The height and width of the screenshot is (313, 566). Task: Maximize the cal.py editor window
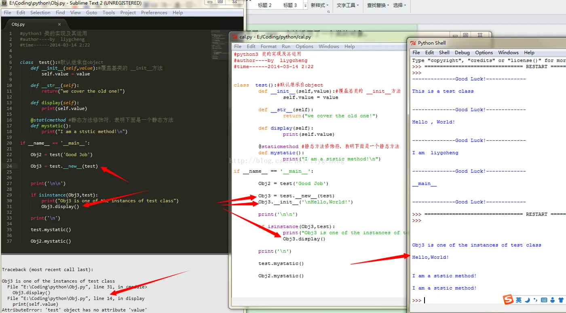click(x=466, y=35)
